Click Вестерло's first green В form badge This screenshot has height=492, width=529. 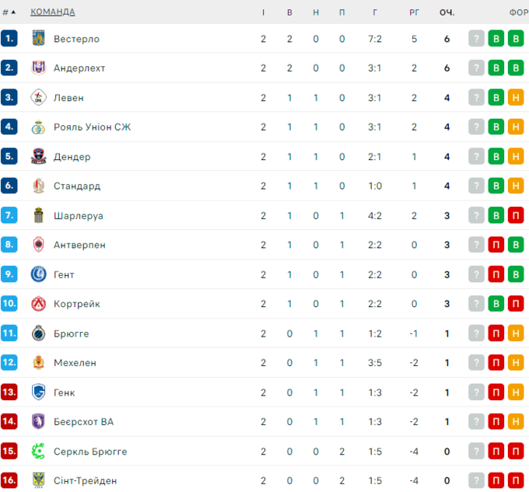tap(496, 38)
